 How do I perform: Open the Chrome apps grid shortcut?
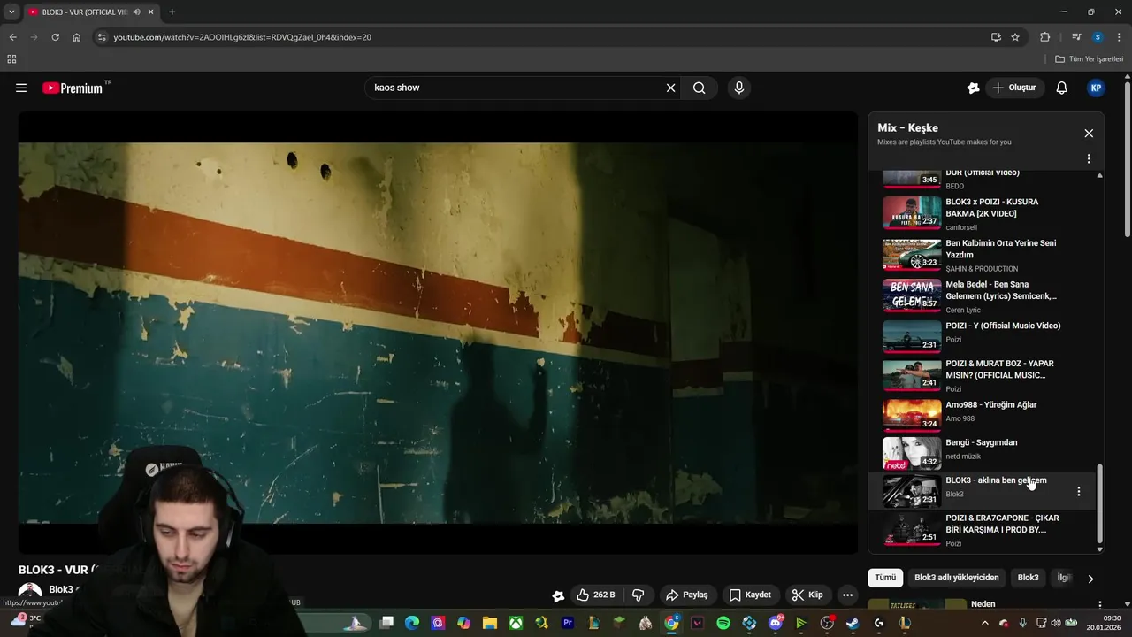[x=11, y=59]
